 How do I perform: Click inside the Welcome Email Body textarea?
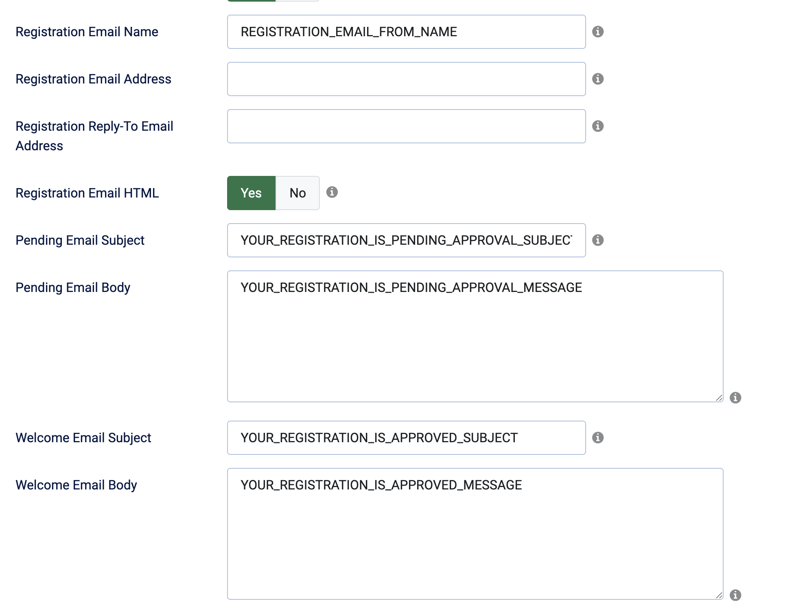point(475,534)
